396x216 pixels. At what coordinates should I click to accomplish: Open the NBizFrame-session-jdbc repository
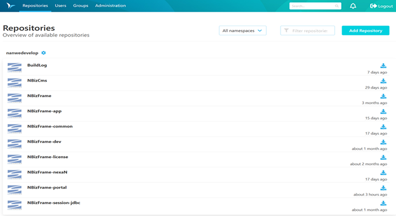[54, 202]
